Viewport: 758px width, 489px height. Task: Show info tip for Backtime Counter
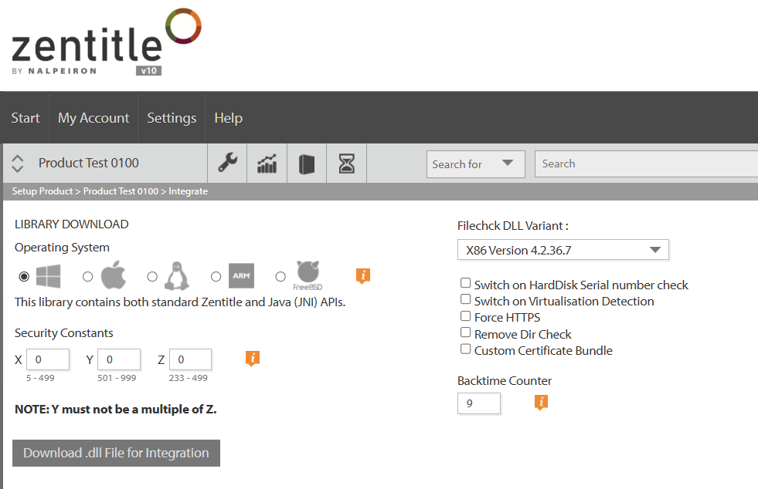pyautogui.click(x=541, y=402)
